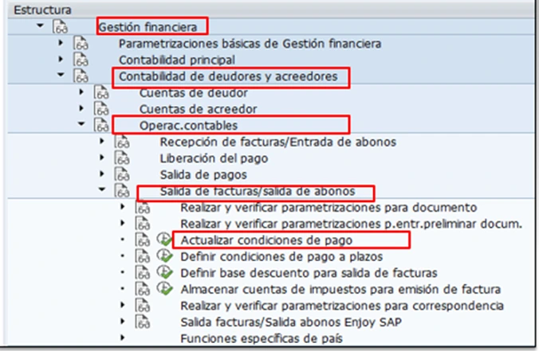The height and width of the screenshot is (351, 539).
Task: Select the Cuentas de acreedor label
Action: 198,109
